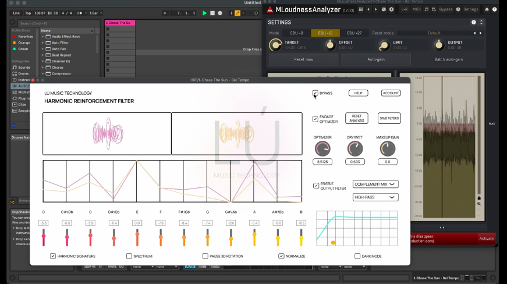Toggle ENABLE OUTPUT FILTER checkbox
507x284 pixels.
click(x=316, y=186)
